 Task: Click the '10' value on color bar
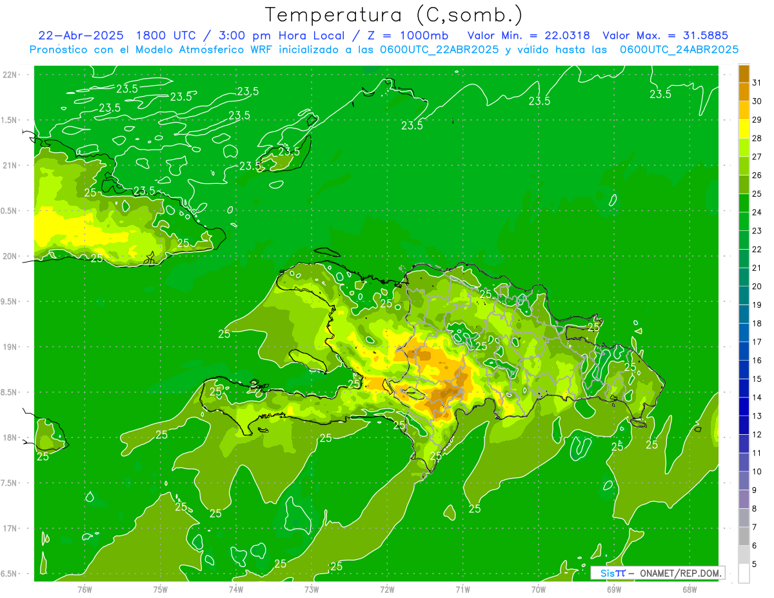click(757, 472)
